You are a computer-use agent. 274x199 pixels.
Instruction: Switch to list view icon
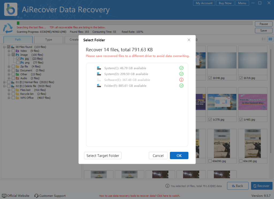pyautogui.click(x=264, y=39)
